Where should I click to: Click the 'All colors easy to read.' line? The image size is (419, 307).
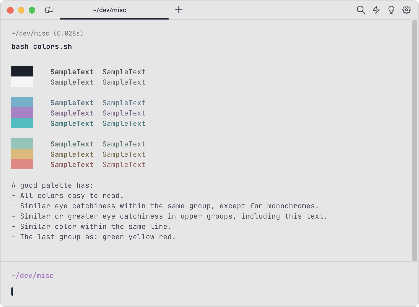pyautogui.click(x=68, y=196)
